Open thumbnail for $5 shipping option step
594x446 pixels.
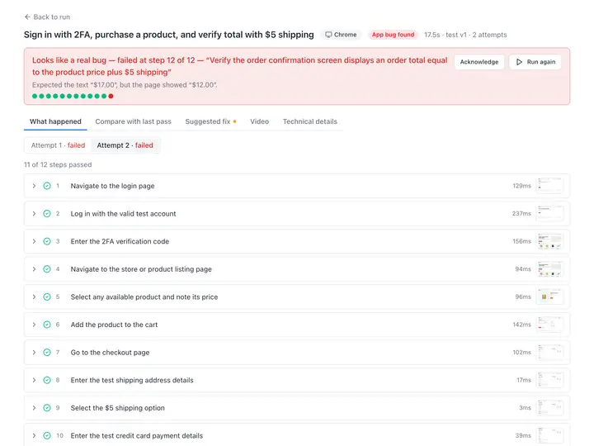coord(550,408)
